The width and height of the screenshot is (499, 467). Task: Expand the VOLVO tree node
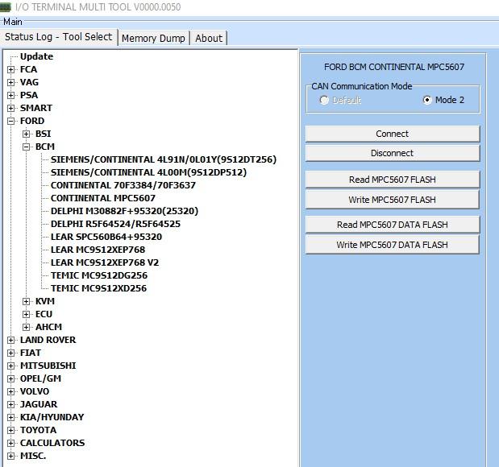(10, 391)
